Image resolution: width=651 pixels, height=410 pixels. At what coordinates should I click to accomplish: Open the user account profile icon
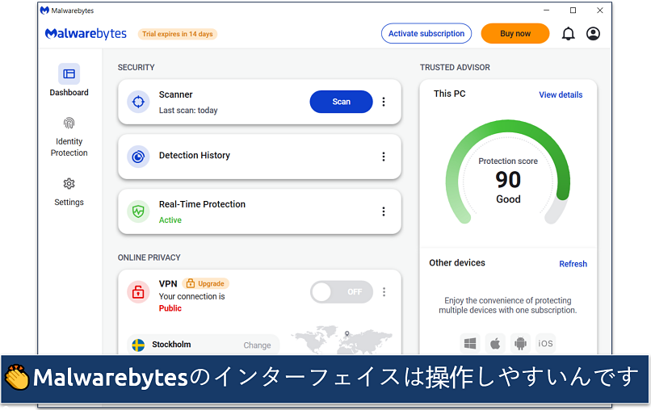click(x=594, y=34)
